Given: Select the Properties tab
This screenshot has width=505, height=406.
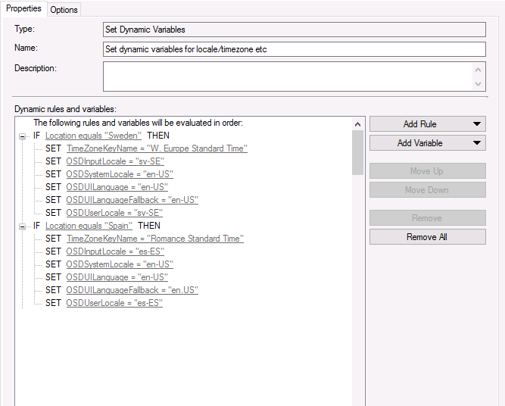Looking at the screenshot, I should point(23,8).
